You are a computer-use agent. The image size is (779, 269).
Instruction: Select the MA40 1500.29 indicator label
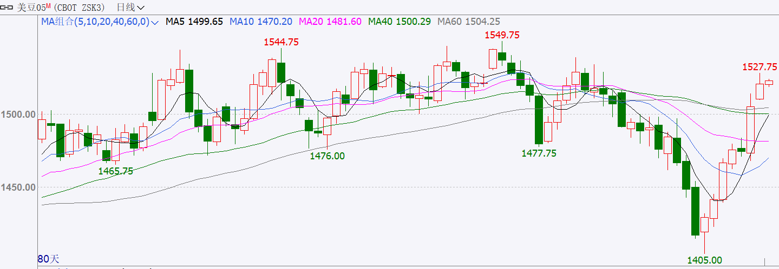click(400, 22)
